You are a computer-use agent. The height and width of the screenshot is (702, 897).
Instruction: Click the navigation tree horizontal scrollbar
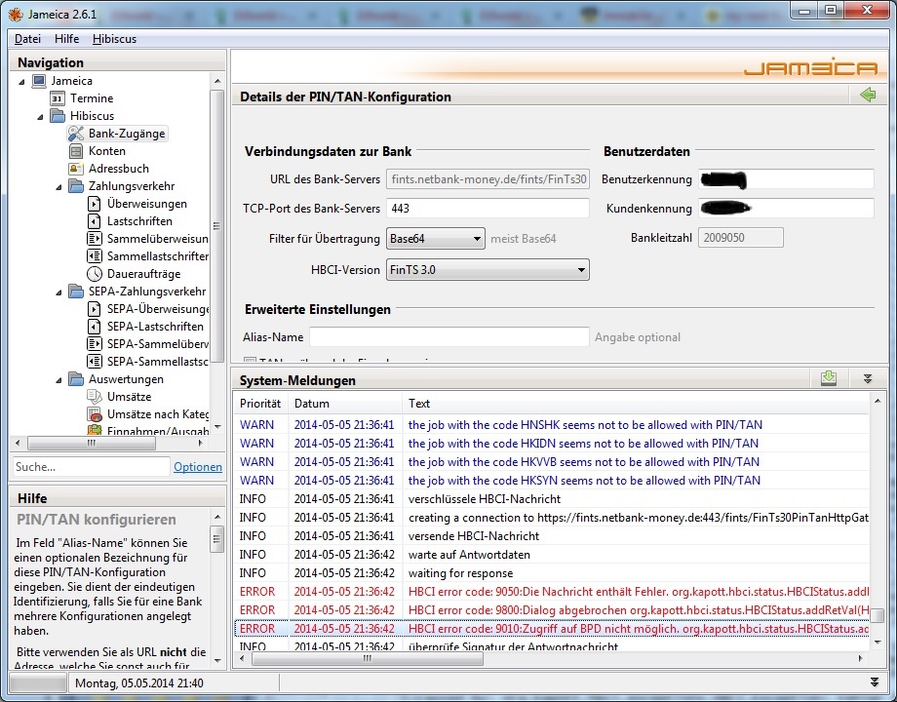click(91, 443)
